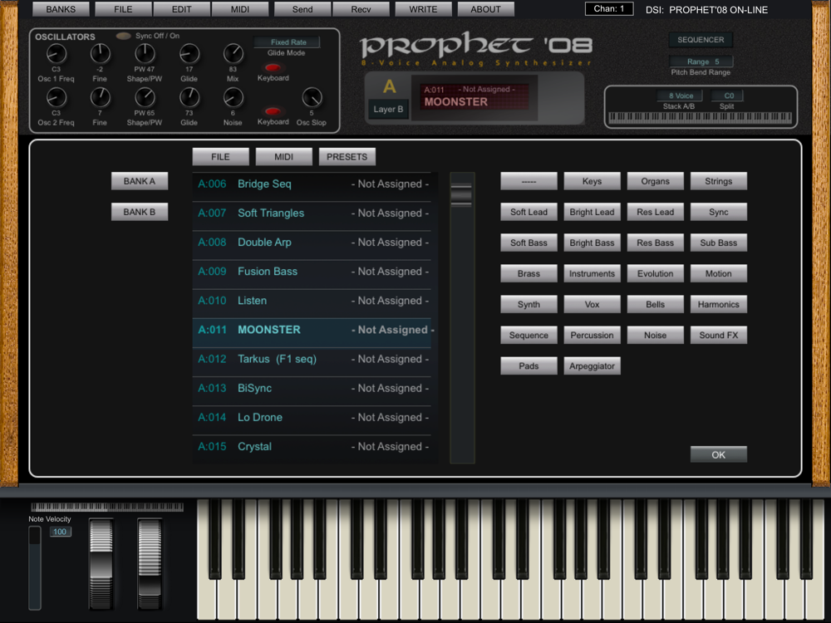Choose the Evolution category
The width and height of the screenshot is (831, 623).
pyautogui.click(x=655, y=273)
